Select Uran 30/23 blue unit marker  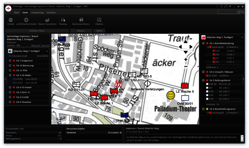(124, 115)
